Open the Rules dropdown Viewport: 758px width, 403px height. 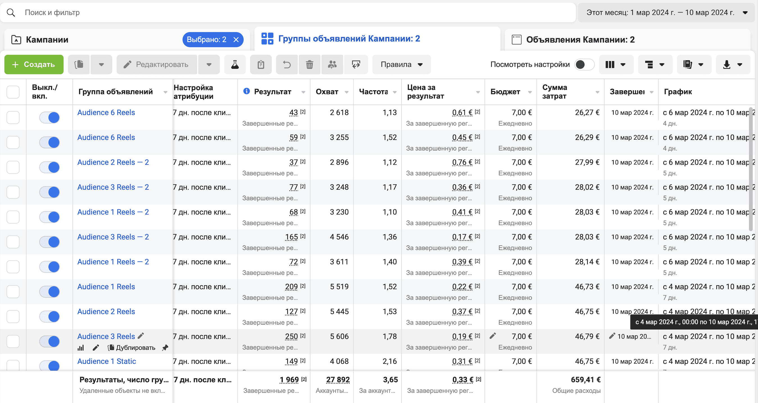[x=401, y=64]
